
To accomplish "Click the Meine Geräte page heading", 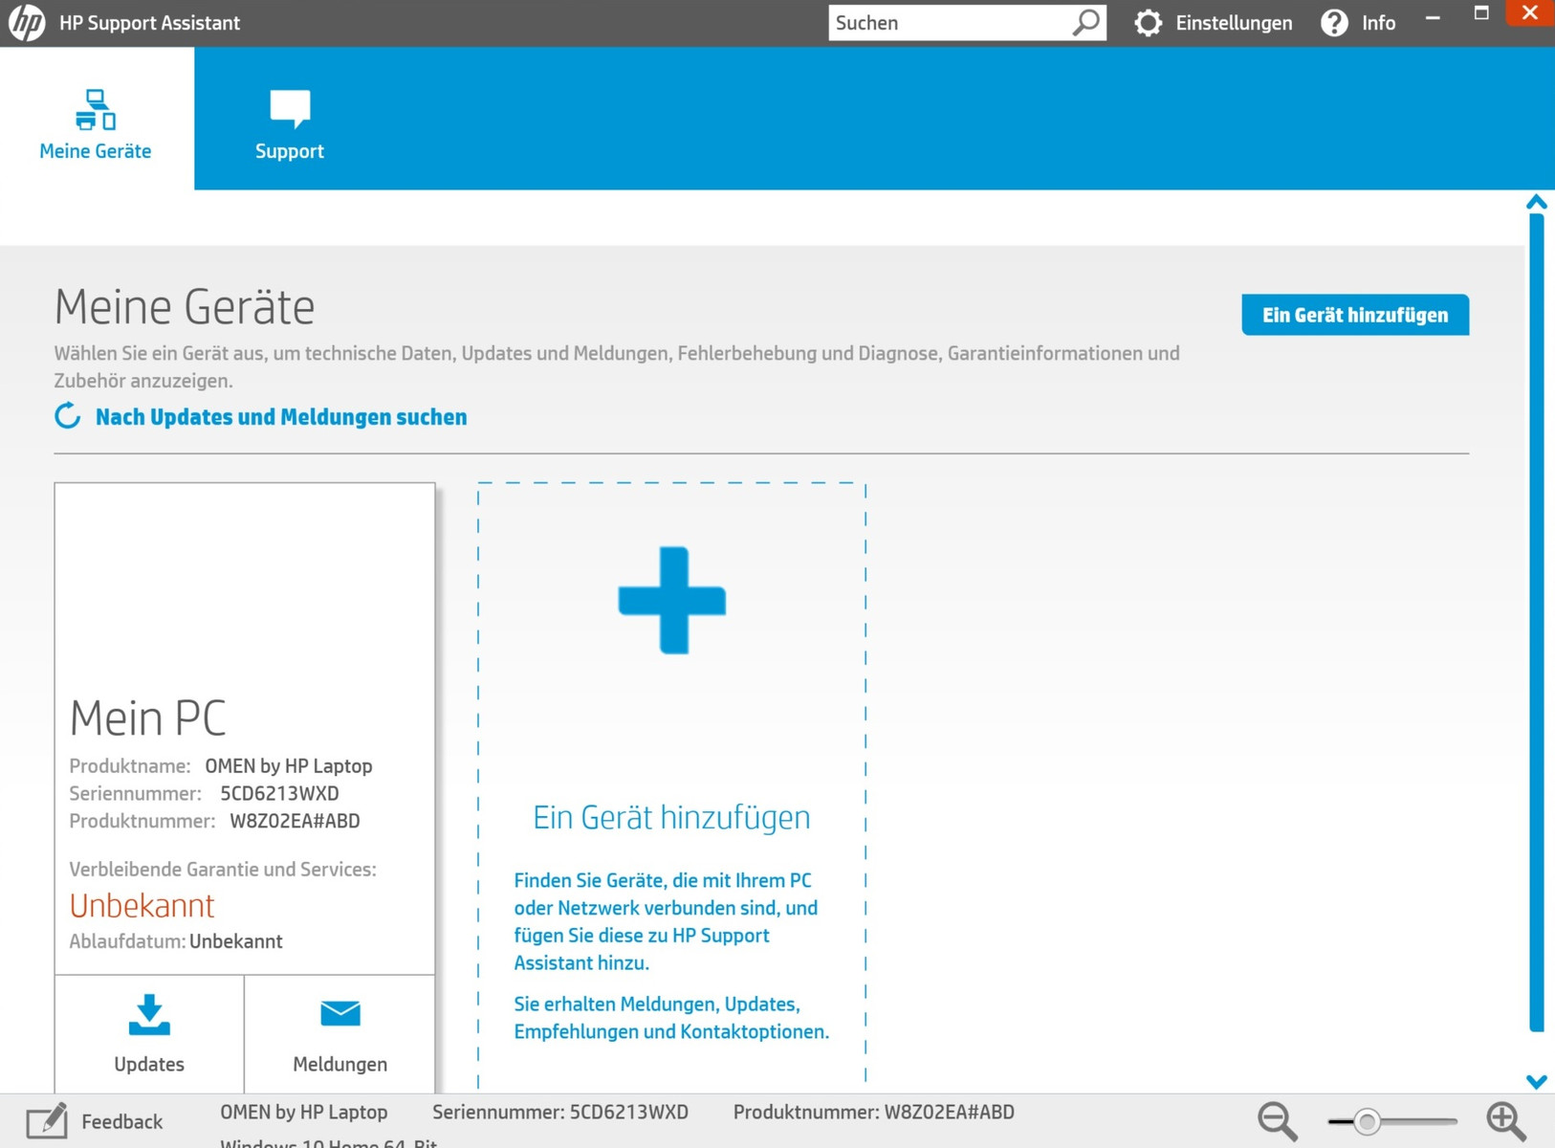I will pos(185,307).
